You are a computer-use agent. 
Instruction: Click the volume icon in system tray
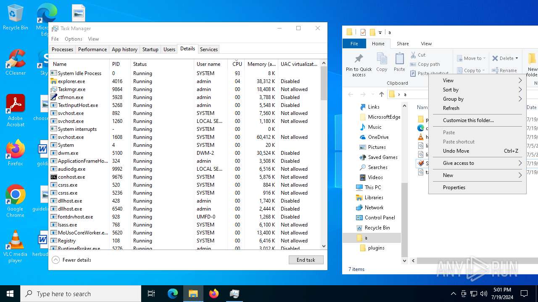tap(484, 294)
